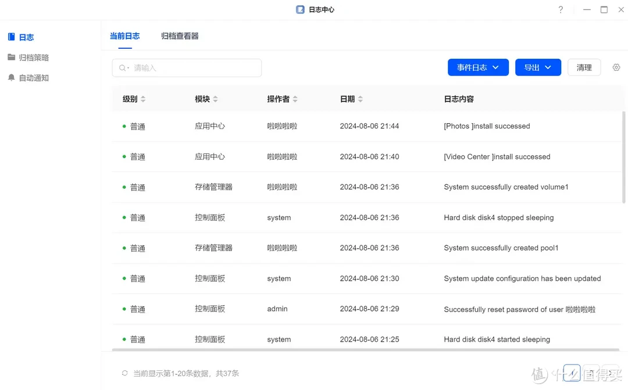Screen dimensions: 628x390
Task: Click inside the 请输入 search field
Action: click(x=174, y=68)
